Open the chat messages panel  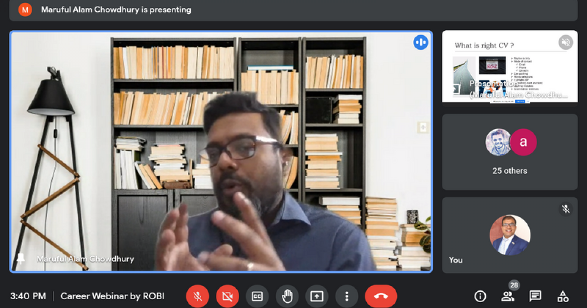pos(535,296)
